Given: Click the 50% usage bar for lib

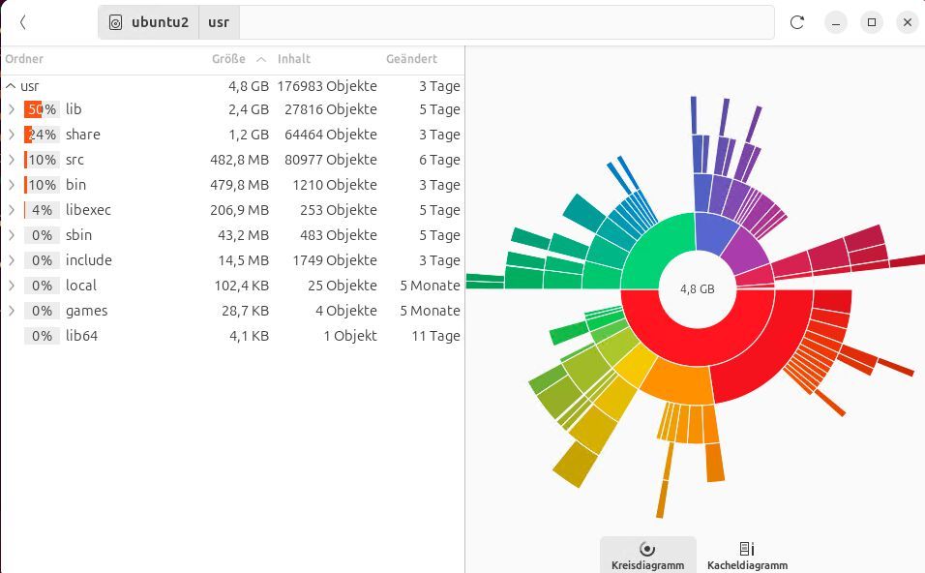Looking at the screenshot, I should tap(42, 109).
